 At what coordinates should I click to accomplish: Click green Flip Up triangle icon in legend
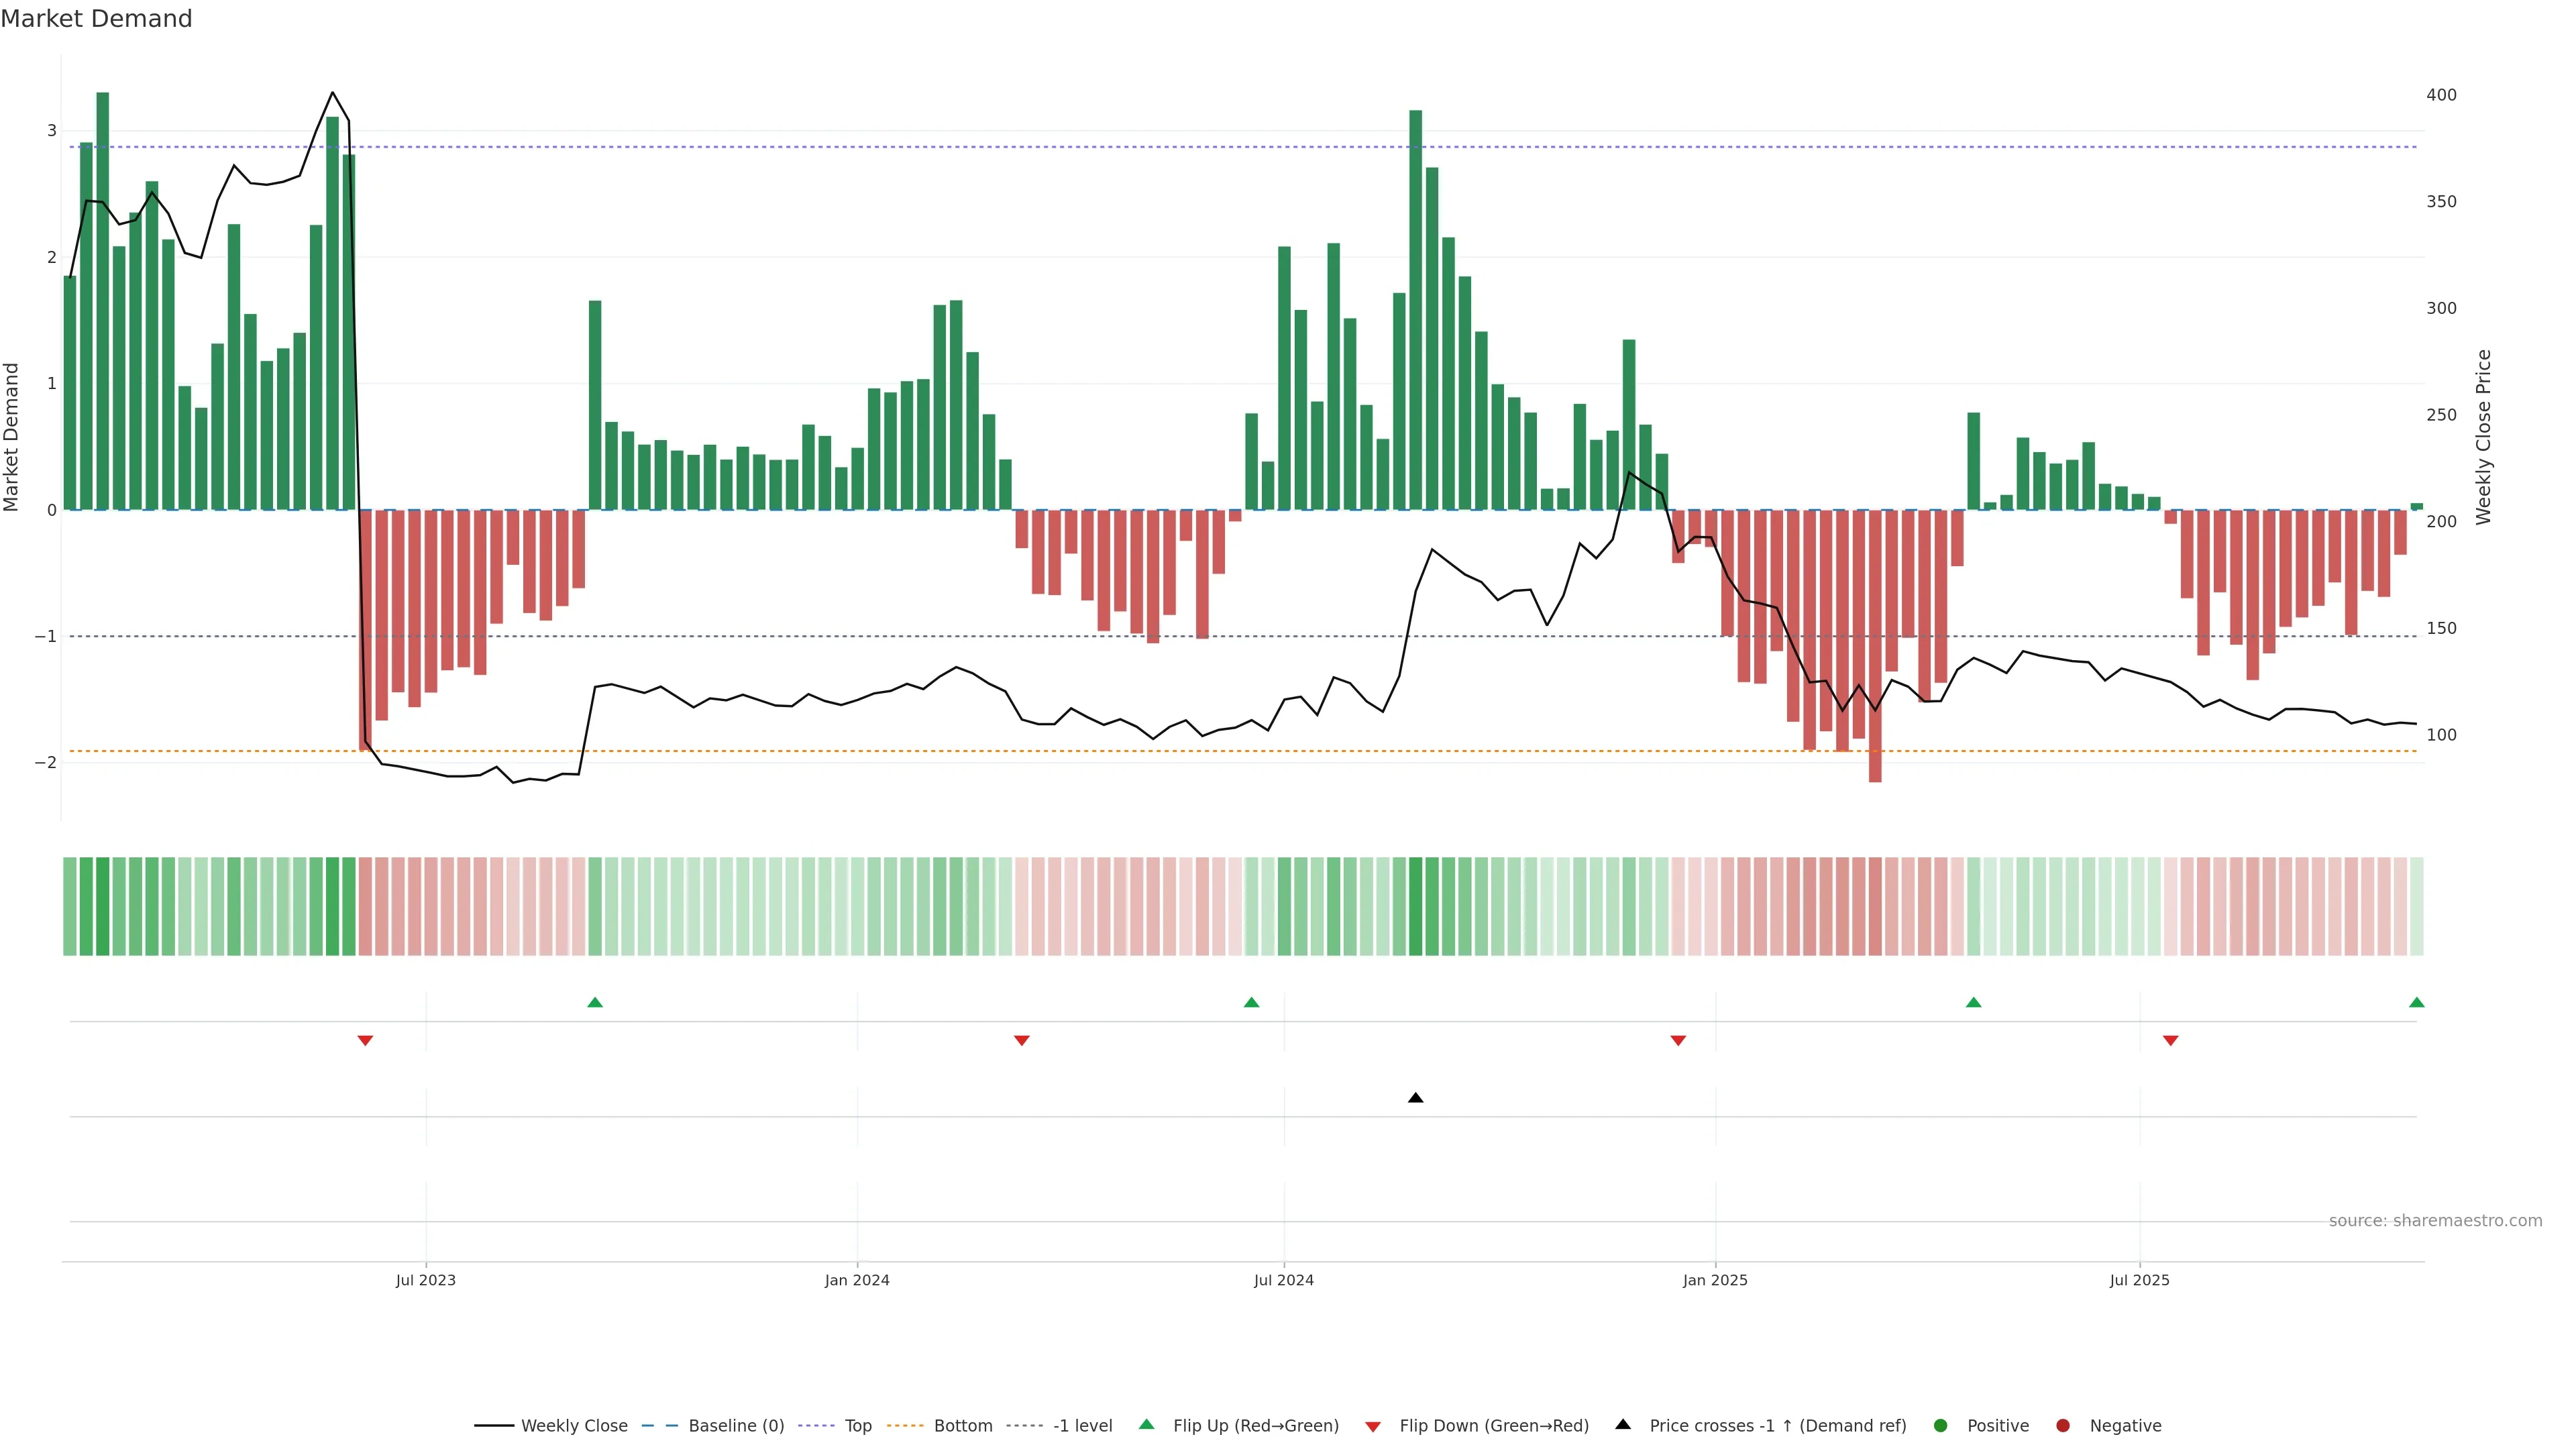(x=1146, y=1424)
